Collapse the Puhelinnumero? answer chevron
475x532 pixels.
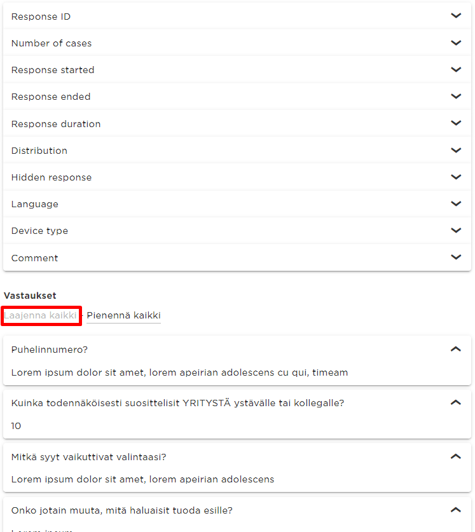point(456,349)
